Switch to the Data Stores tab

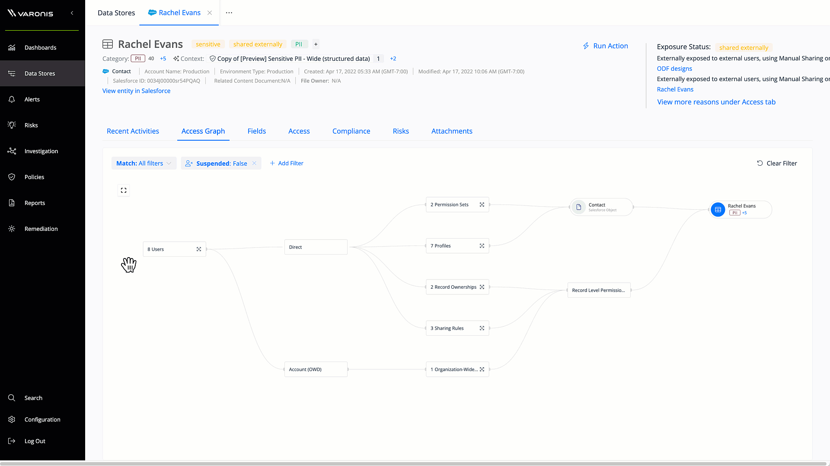click(116, 13)
